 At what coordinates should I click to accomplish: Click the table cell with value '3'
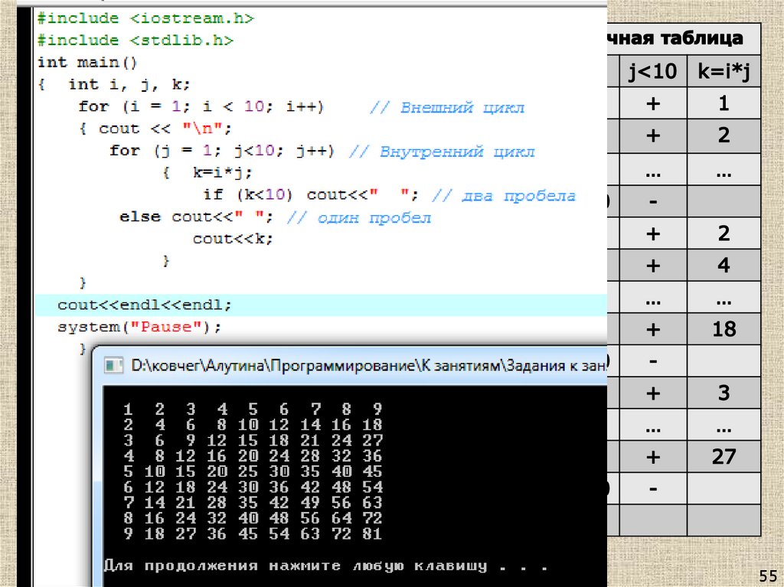724,393
